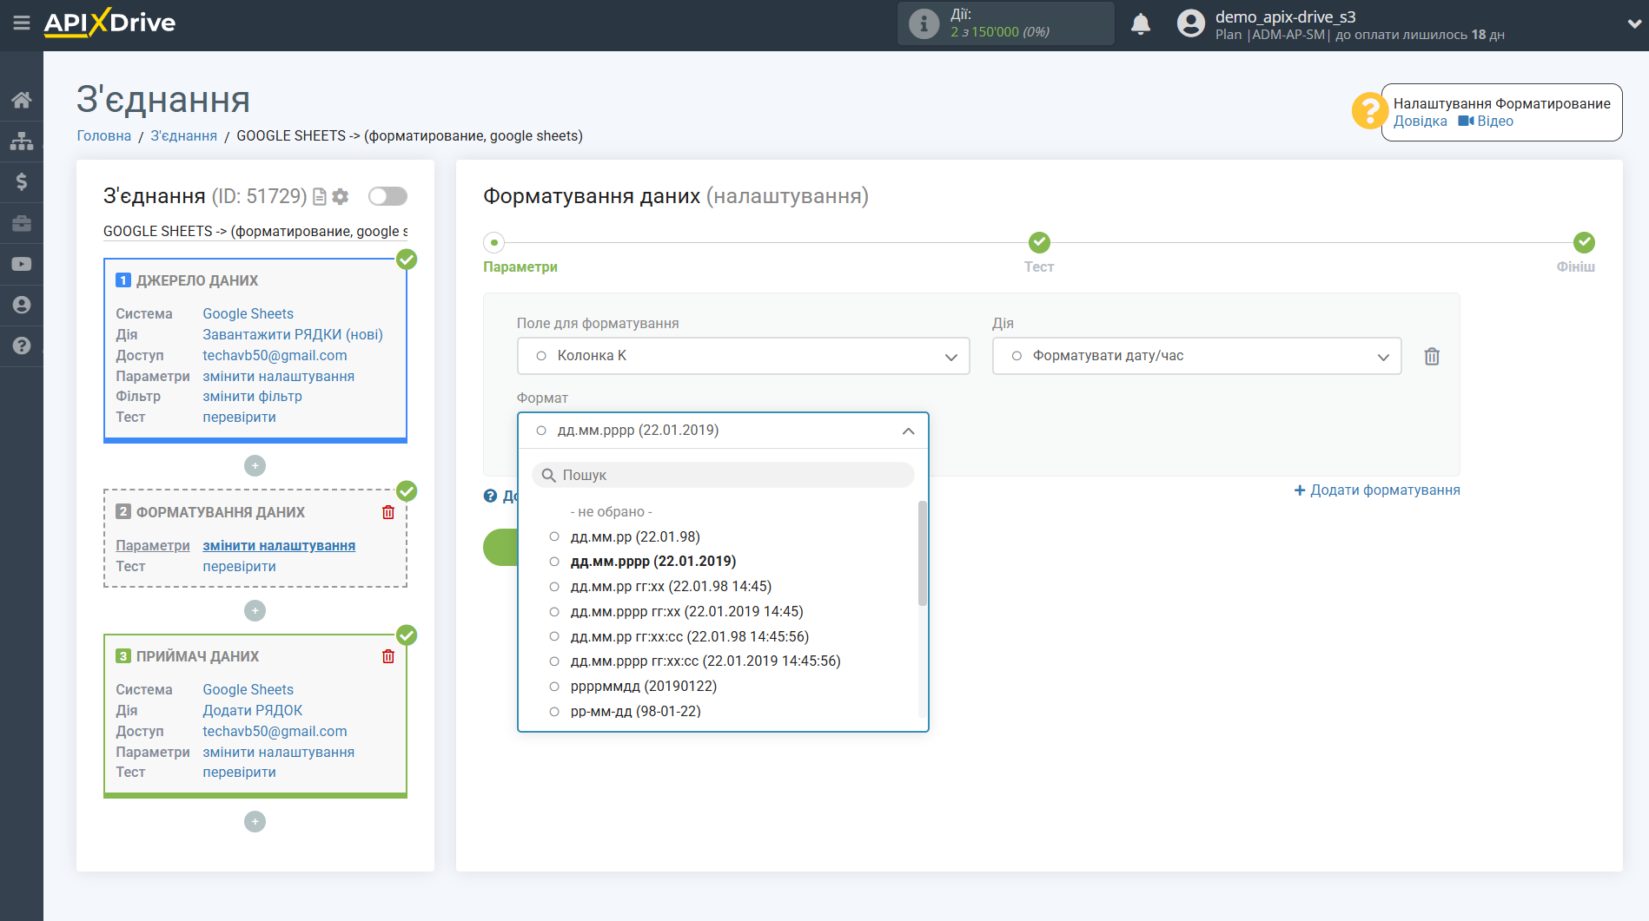Collapse the Формат dropdown
The image size is (1649, 921).
pyautogui.click(x=723, y=431)
